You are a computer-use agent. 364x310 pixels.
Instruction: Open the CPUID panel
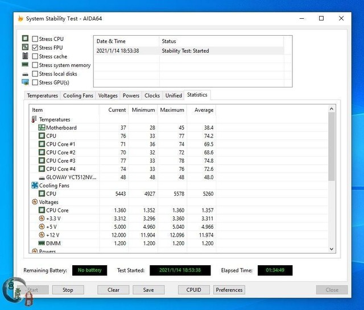pos(193,290)
